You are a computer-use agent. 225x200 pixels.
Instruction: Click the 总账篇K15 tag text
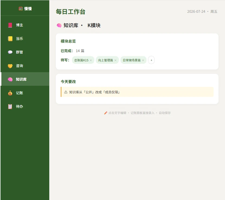click(x=81, y=60)
